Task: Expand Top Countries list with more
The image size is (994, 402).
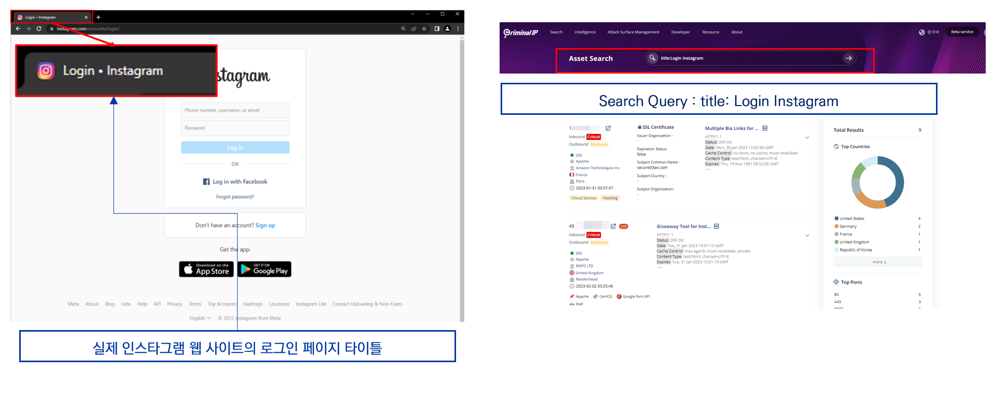Action: (x=877, y=262)
